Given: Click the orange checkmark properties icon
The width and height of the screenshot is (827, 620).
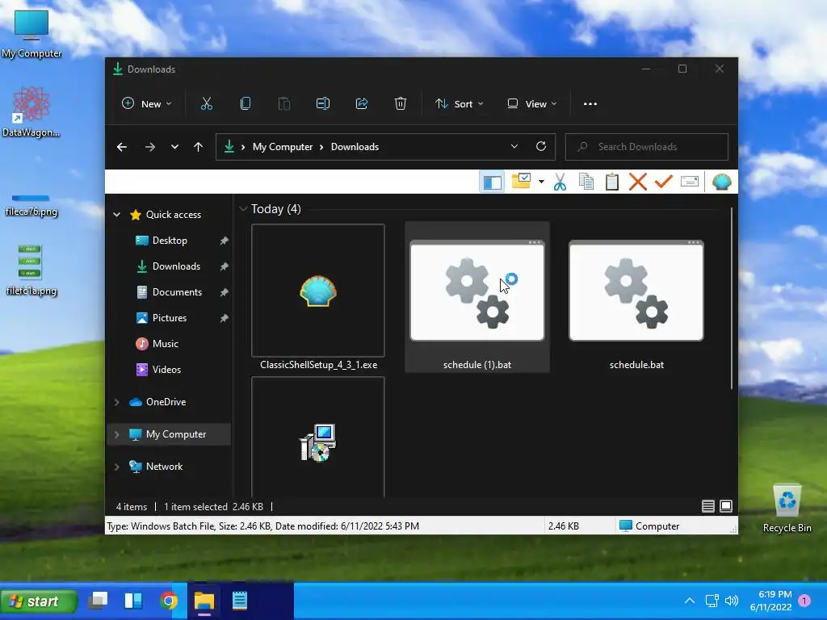Looking at the screenshot, I should tap(664, 182).
